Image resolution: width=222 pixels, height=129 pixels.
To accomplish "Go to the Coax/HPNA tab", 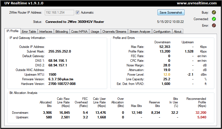I will pos(79,32).
